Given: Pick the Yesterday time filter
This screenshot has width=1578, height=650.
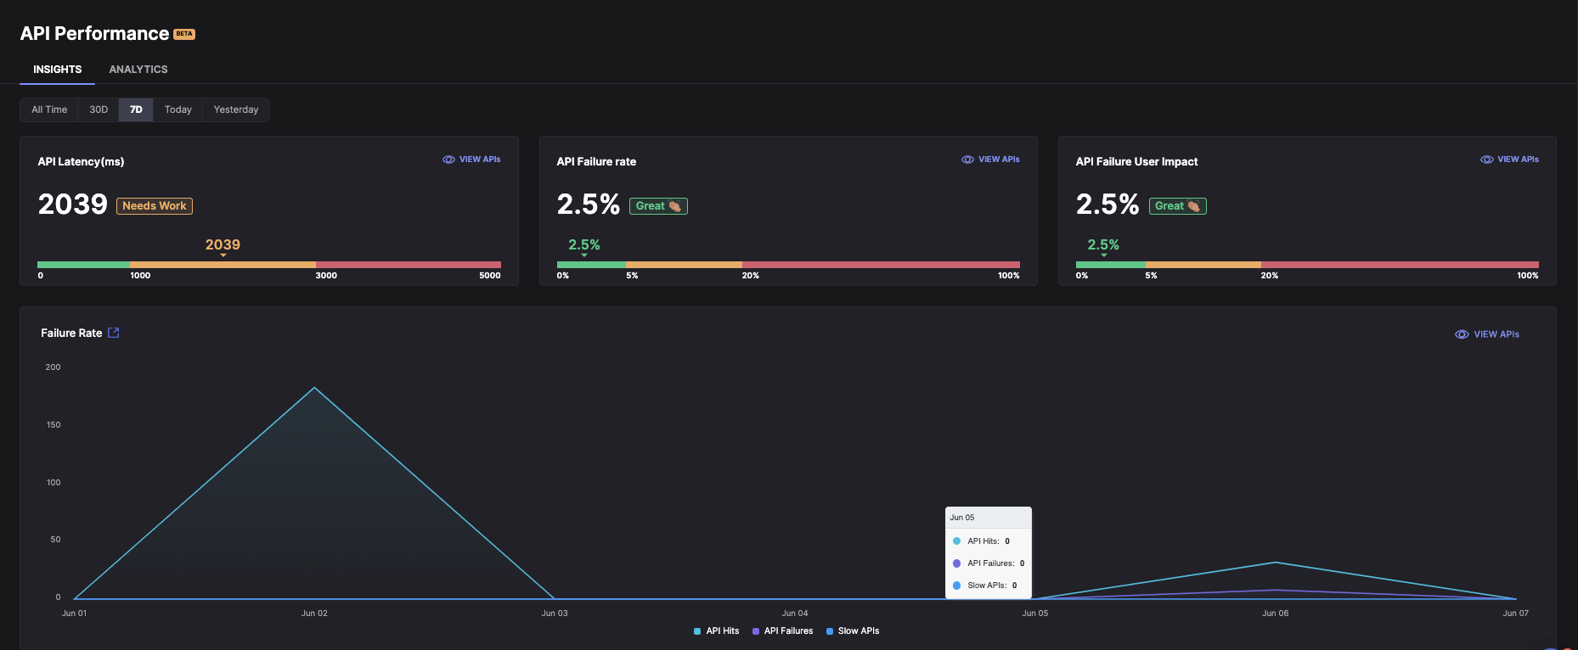Looking at the screenshot, I should 236,109.
